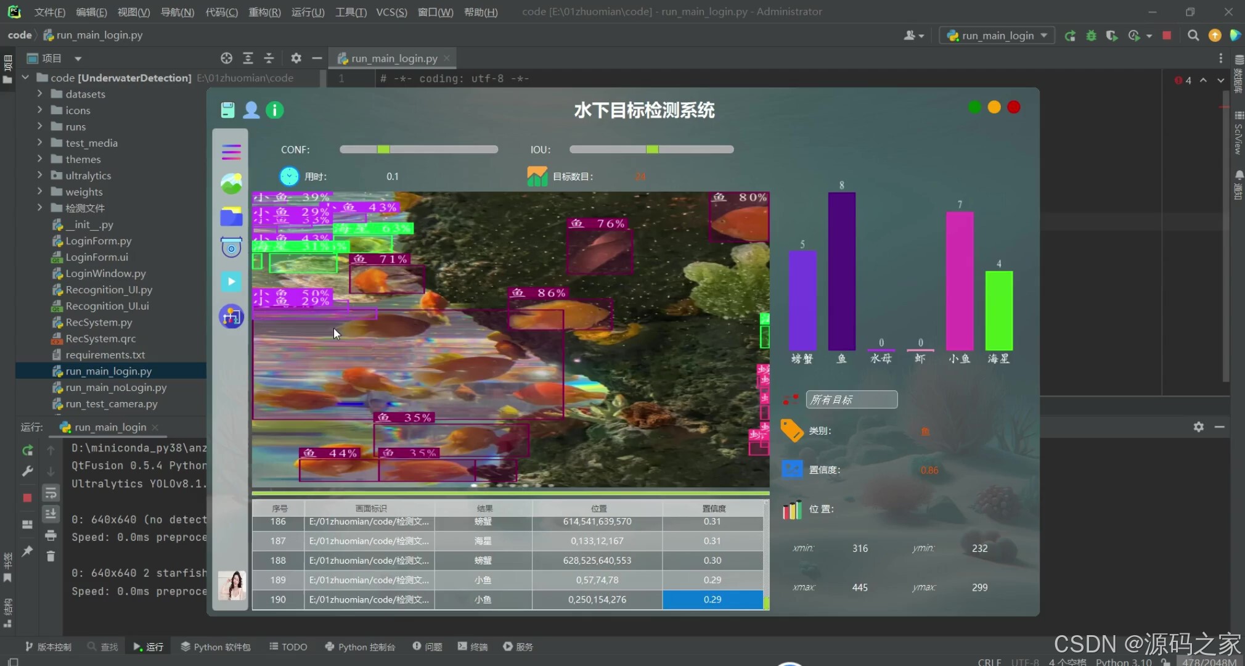Viewport: 1245px width, 666px height.
Task: Open the hamburger menu in app sidebar
Action: pos(231,151)
